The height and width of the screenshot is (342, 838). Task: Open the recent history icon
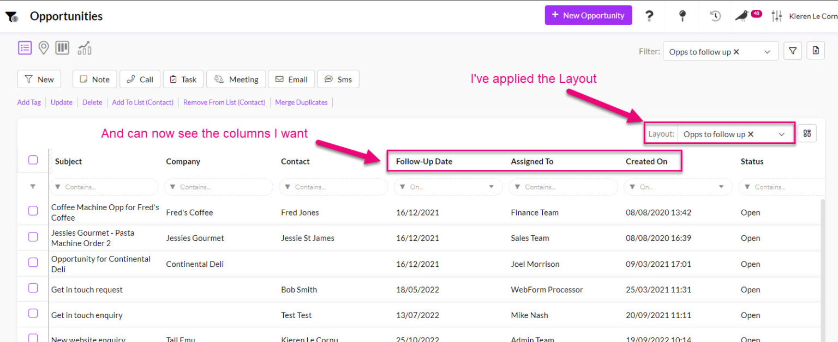pyautogui.click(x=714, y=16)
